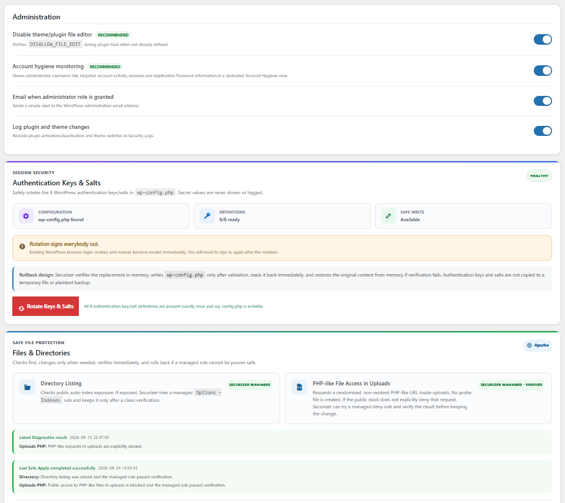
Task: Click the wp-config.php code in section description
Action: click(x=155, y=192)
